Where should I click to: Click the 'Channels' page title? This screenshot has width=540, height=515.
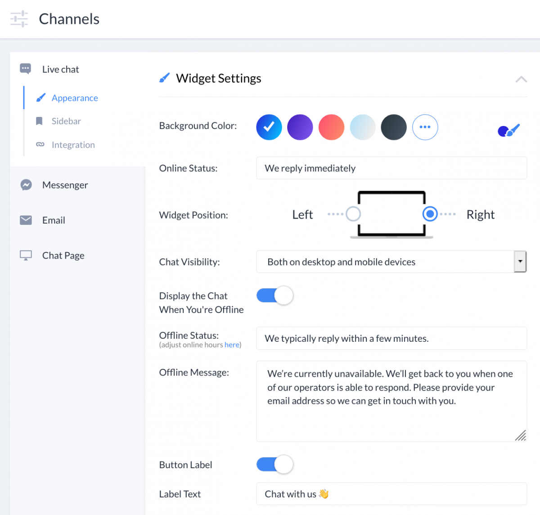(69, 19)
